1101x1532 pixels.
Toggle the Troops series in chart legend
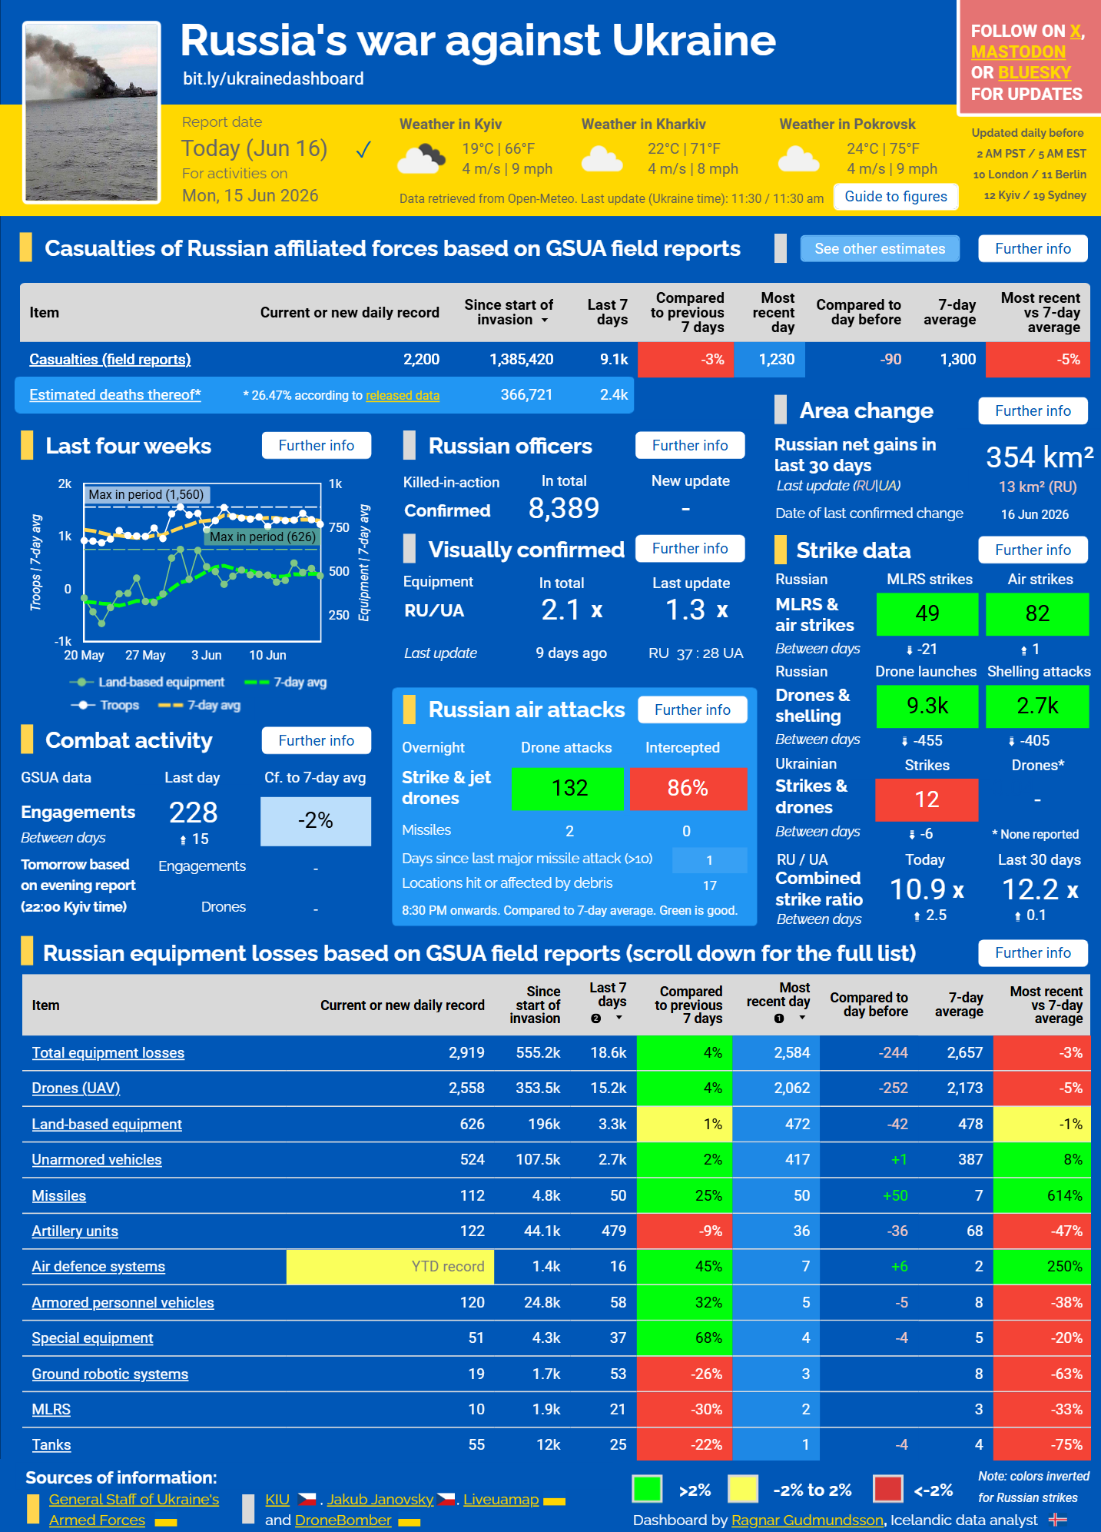105,705
